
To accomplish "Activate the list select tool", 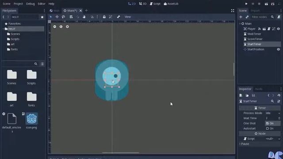I will tap(71, 17).
